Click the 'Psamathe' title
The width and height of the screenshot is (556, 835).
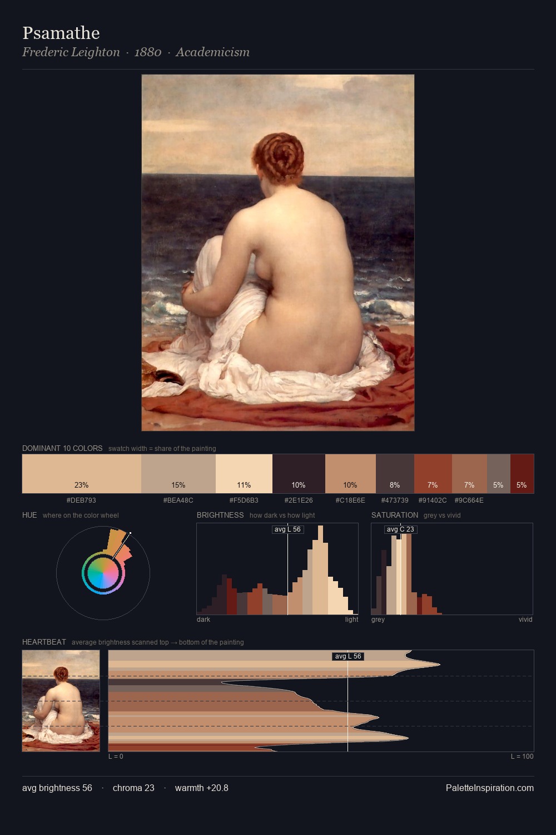(x=61, y=33)
